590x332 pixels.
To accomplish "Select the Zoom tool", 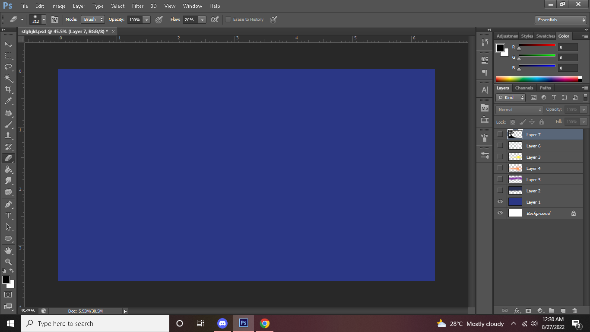I will point(8,262).
